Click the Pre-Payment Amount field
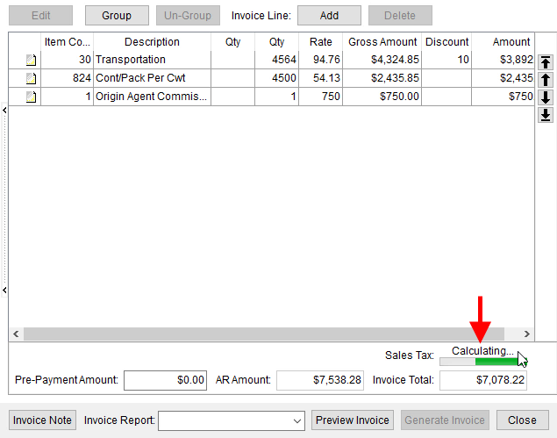The image size is (557, 438). pyautogui.click(x=166, y=380)
